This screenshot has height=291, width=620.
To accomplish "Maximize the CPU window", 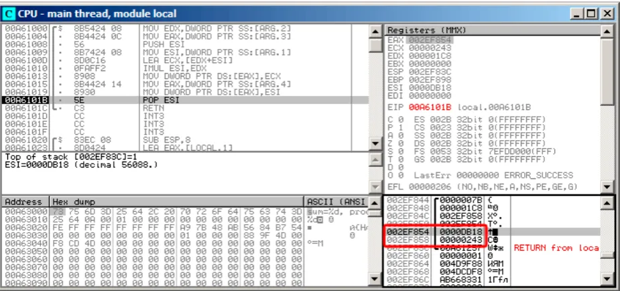I will [x=592, y=14].
